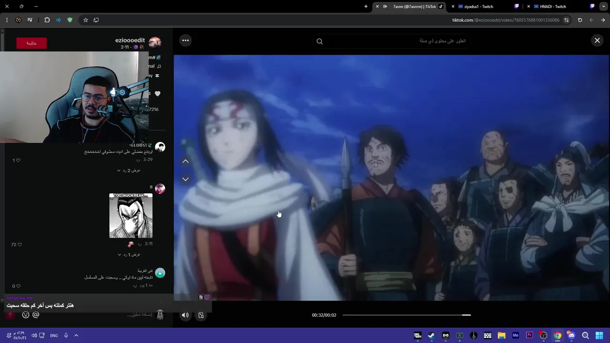Screen dimensions: 610x343
Task: Reload the page
Action: click(x=580, y=20)
